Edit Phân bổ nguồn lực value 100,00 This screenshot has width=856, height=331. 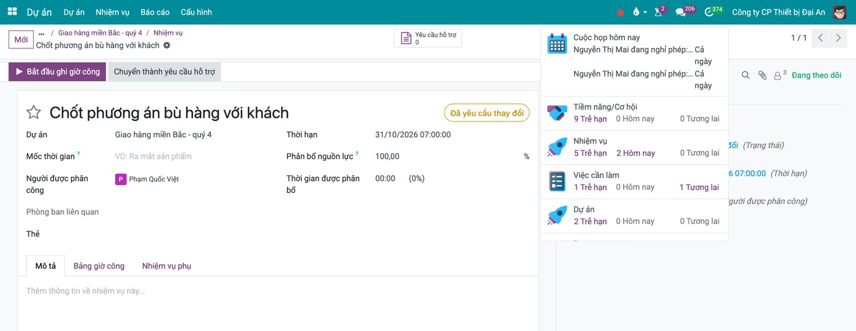387,156
